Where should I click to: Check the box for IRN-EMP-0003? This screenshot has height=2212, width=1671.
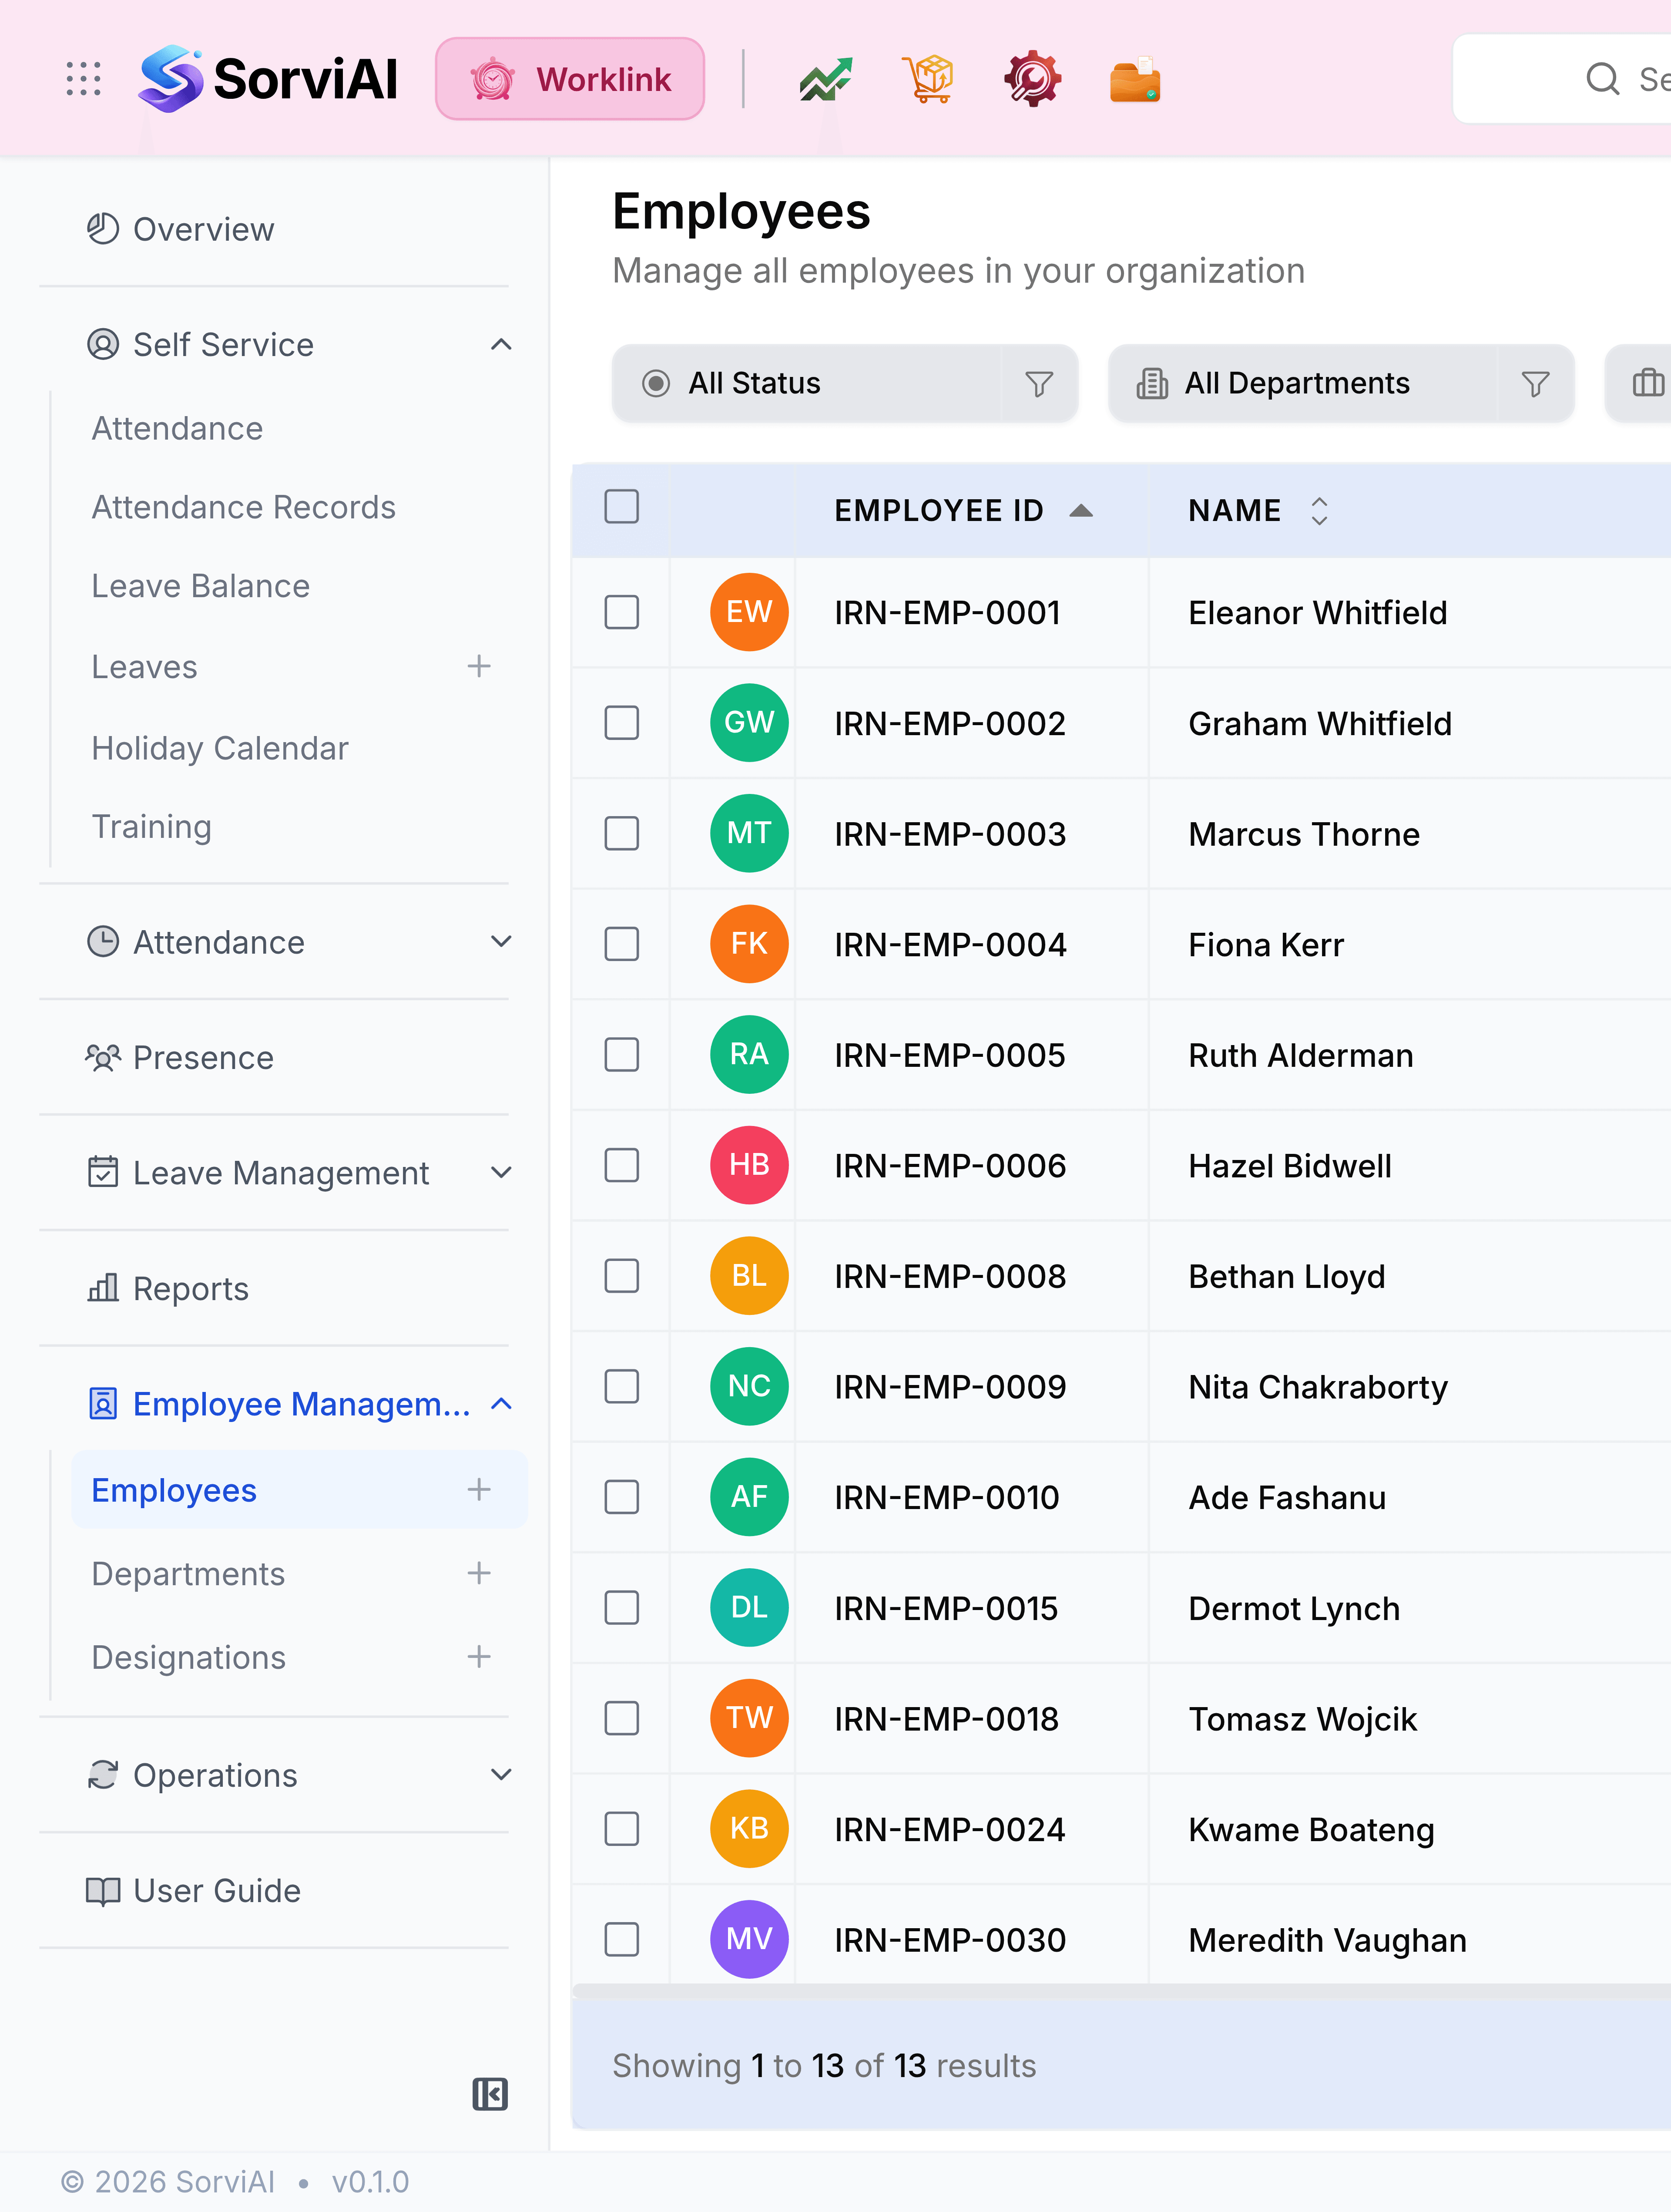pos(621,833)
